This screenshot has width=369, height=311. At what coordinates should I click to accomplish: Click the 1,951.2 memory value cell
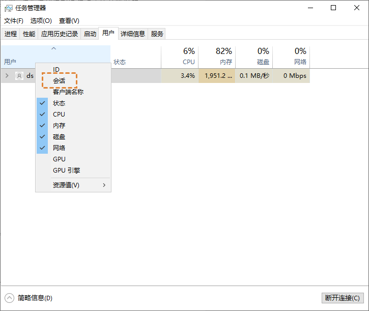point(217,76)
